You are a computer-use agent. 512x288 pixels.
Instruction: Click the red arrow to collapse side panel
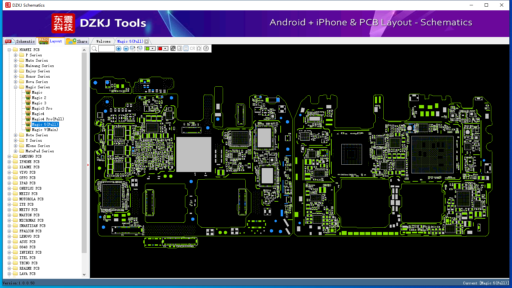tap(88, 165)
